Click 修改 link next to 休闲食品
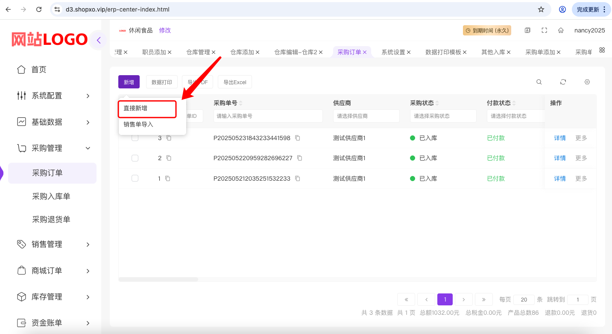The width and height of the screenshot is (612, 334). point(165,30)
